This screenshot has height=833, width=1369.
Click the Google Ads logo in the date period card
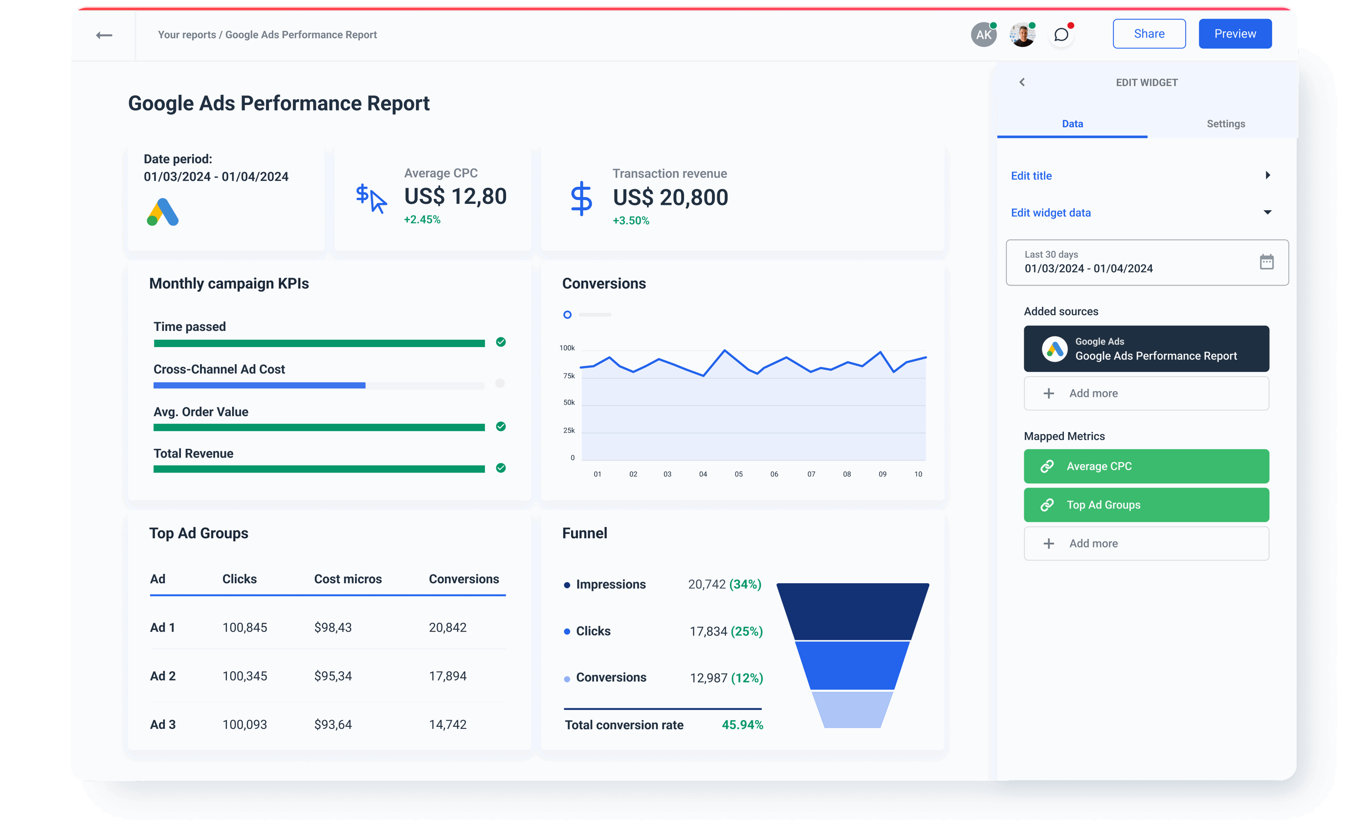coord(162,212)
